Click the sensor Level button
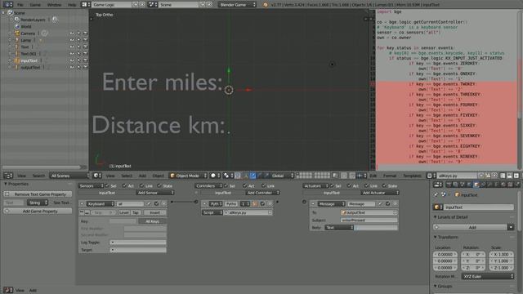523x294 pixels. coord(124,212)
